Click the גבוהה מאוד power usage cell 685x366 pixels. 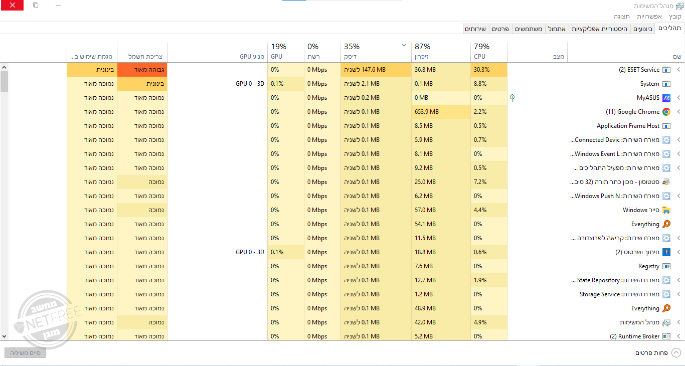pos(142,70)
